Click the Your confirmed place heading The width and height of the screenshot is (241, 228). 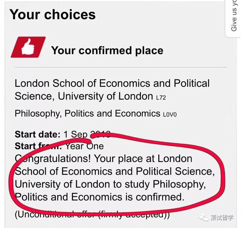107,50
